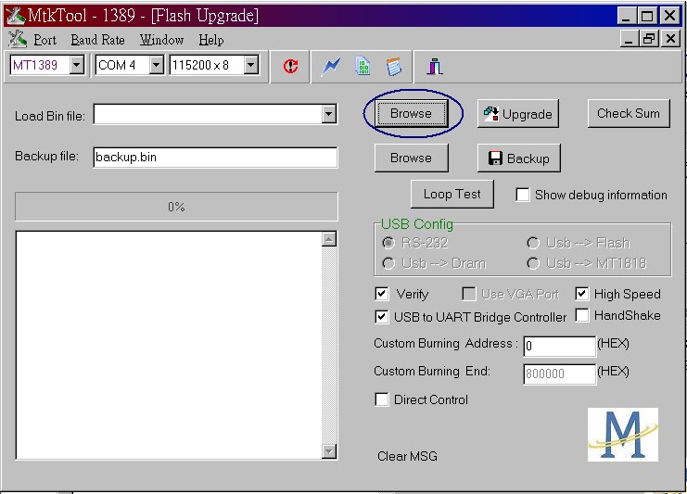This screenshot has height=494, width=687.
Task: Restore the inner Flash Upgrade window
Action: [x=649, y=39]
